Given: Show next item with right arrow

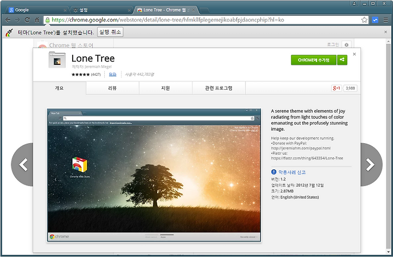Looking at the screenshot, I should [371, 164].
